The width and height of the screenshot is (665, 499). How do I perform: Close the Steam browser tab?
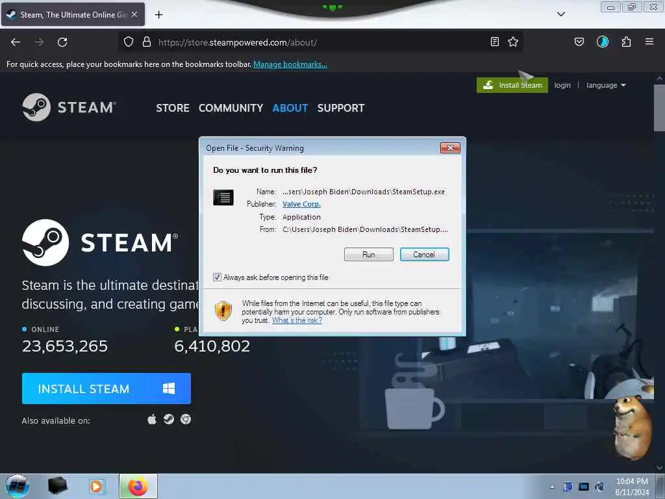(x=134, y=14)
